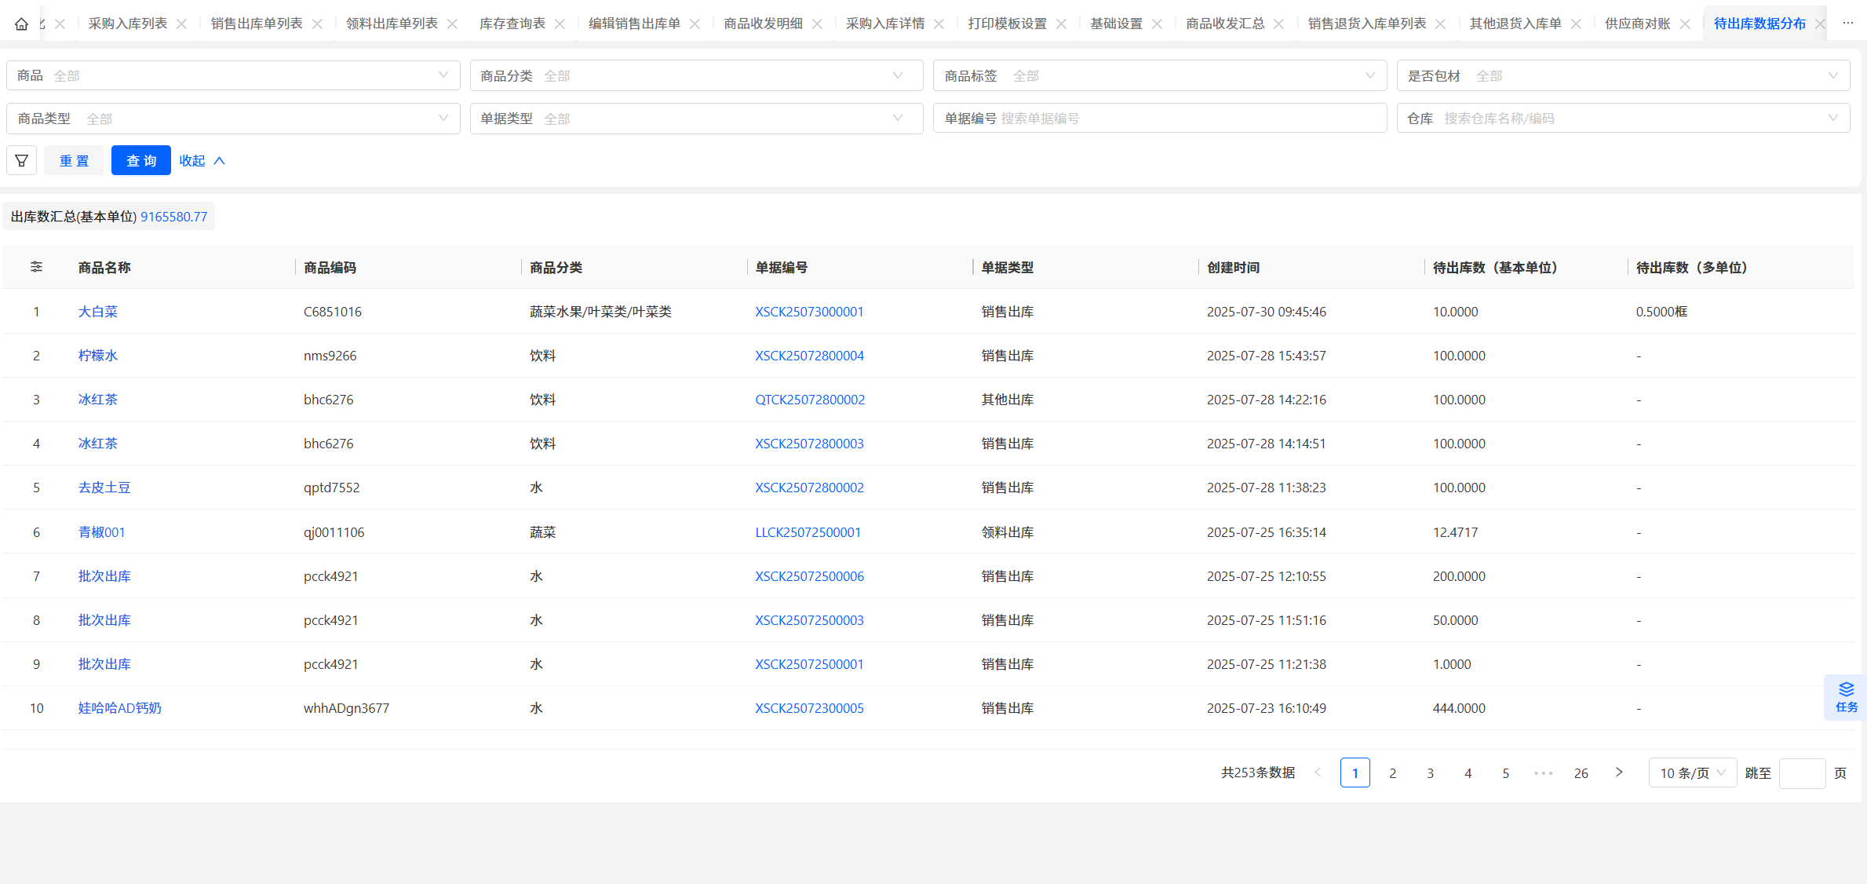Close the 编辑销售出库单 tab

click(695, 24)
